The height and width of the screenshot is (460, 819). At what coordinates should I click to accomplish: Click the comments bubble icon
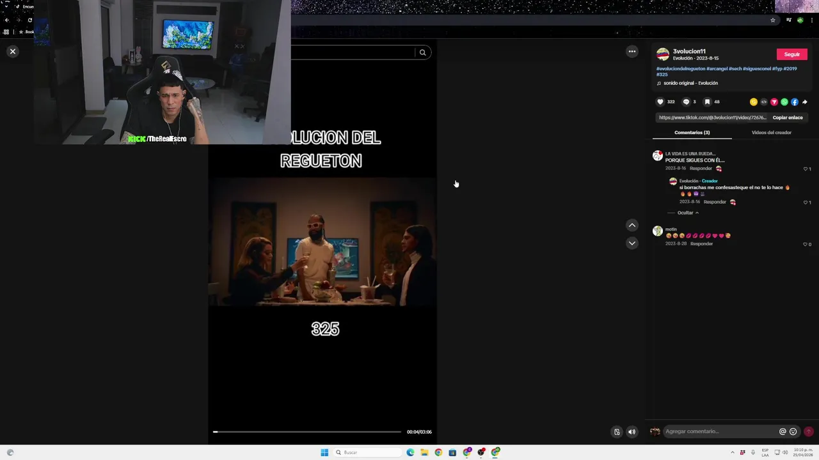point(686,102)
